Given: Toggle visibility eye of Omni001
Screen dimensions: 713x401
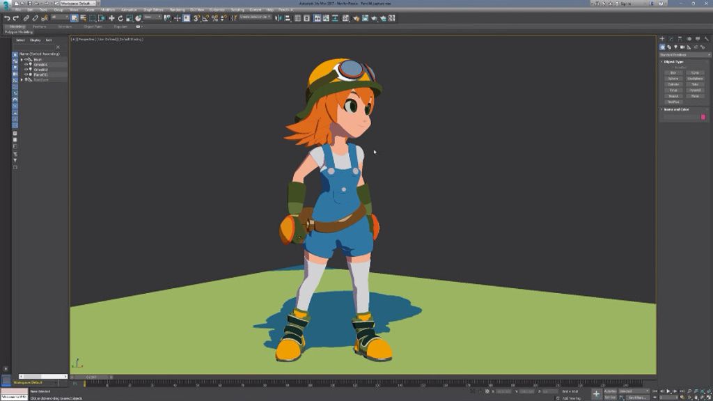Looking at the screenshot, I should click(26, 65).
